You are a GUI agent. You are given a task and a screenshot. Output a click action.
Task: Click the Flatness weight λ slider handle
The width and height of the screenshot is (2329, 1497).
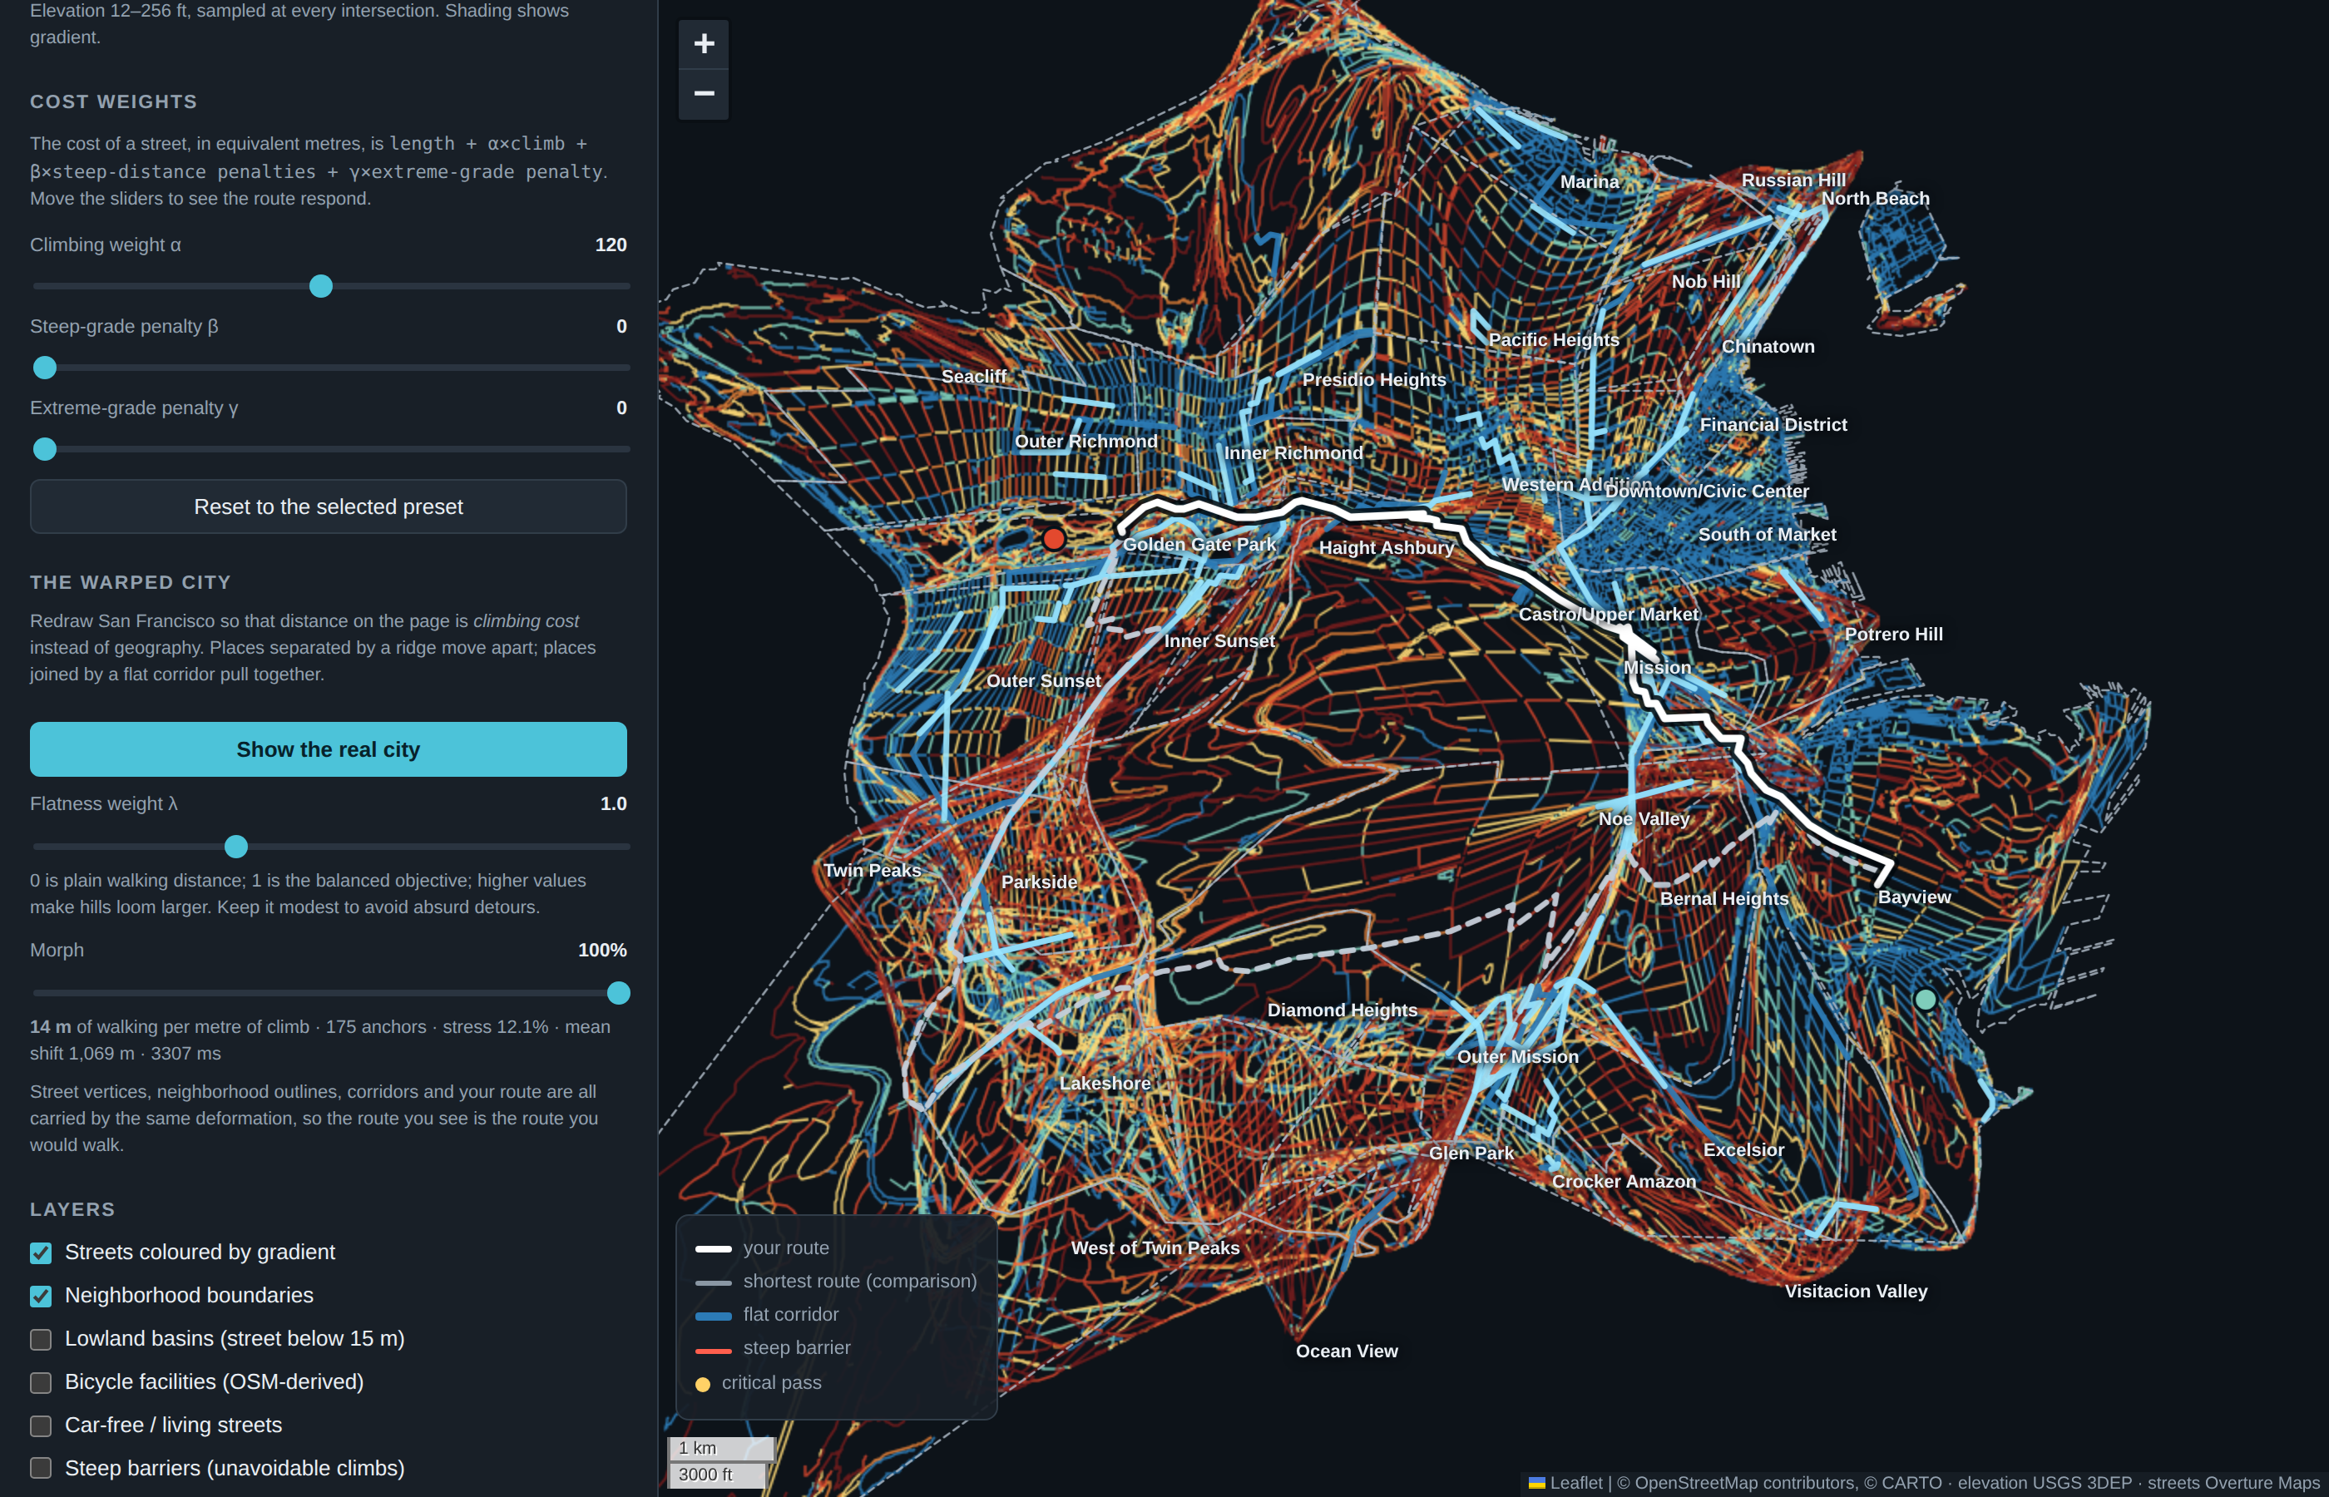(x=236, y=847)
